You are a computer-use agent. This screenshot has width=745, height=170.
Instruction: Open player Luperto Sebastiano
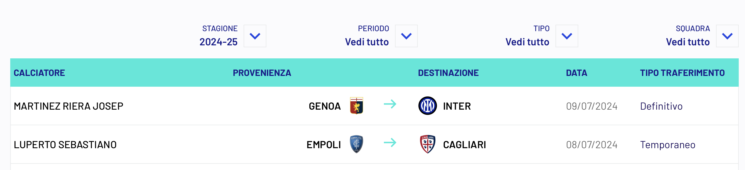point(65,145)
